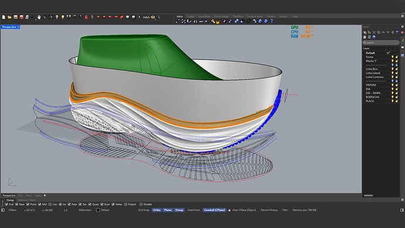Click Delete layer X icon

point(374,32)
